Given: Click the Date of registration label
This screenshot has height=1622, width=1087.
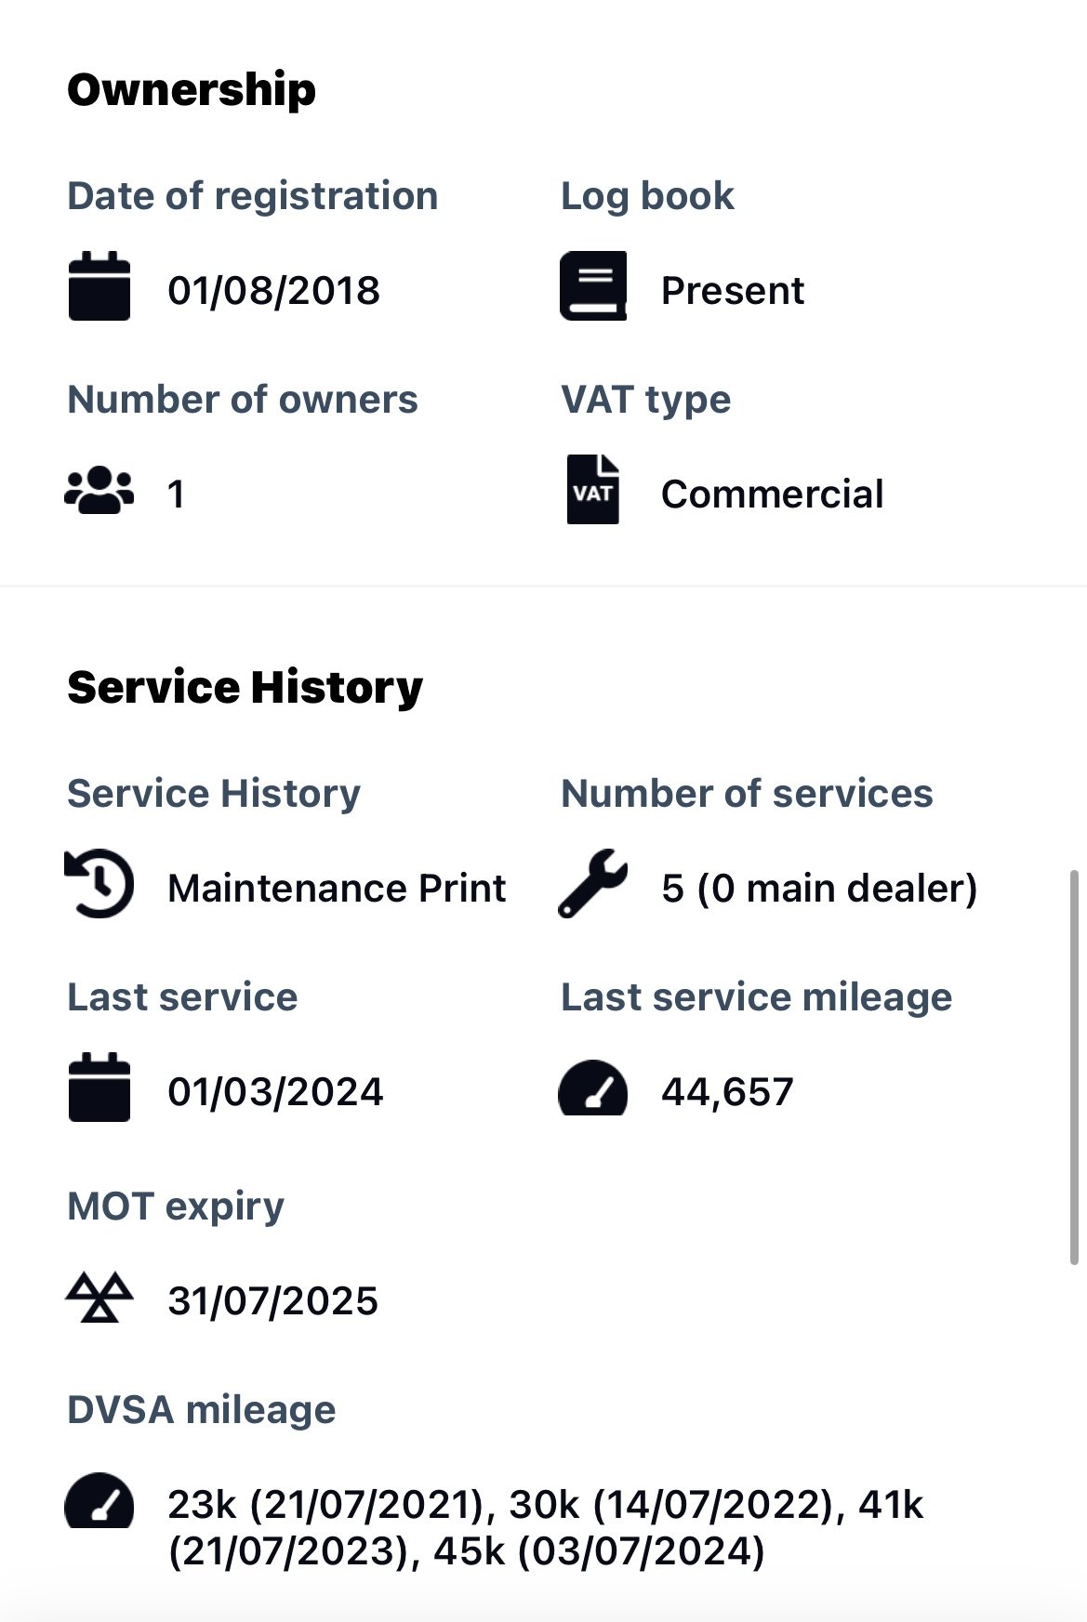Looking at the screenshot, I should click(253, 196).
